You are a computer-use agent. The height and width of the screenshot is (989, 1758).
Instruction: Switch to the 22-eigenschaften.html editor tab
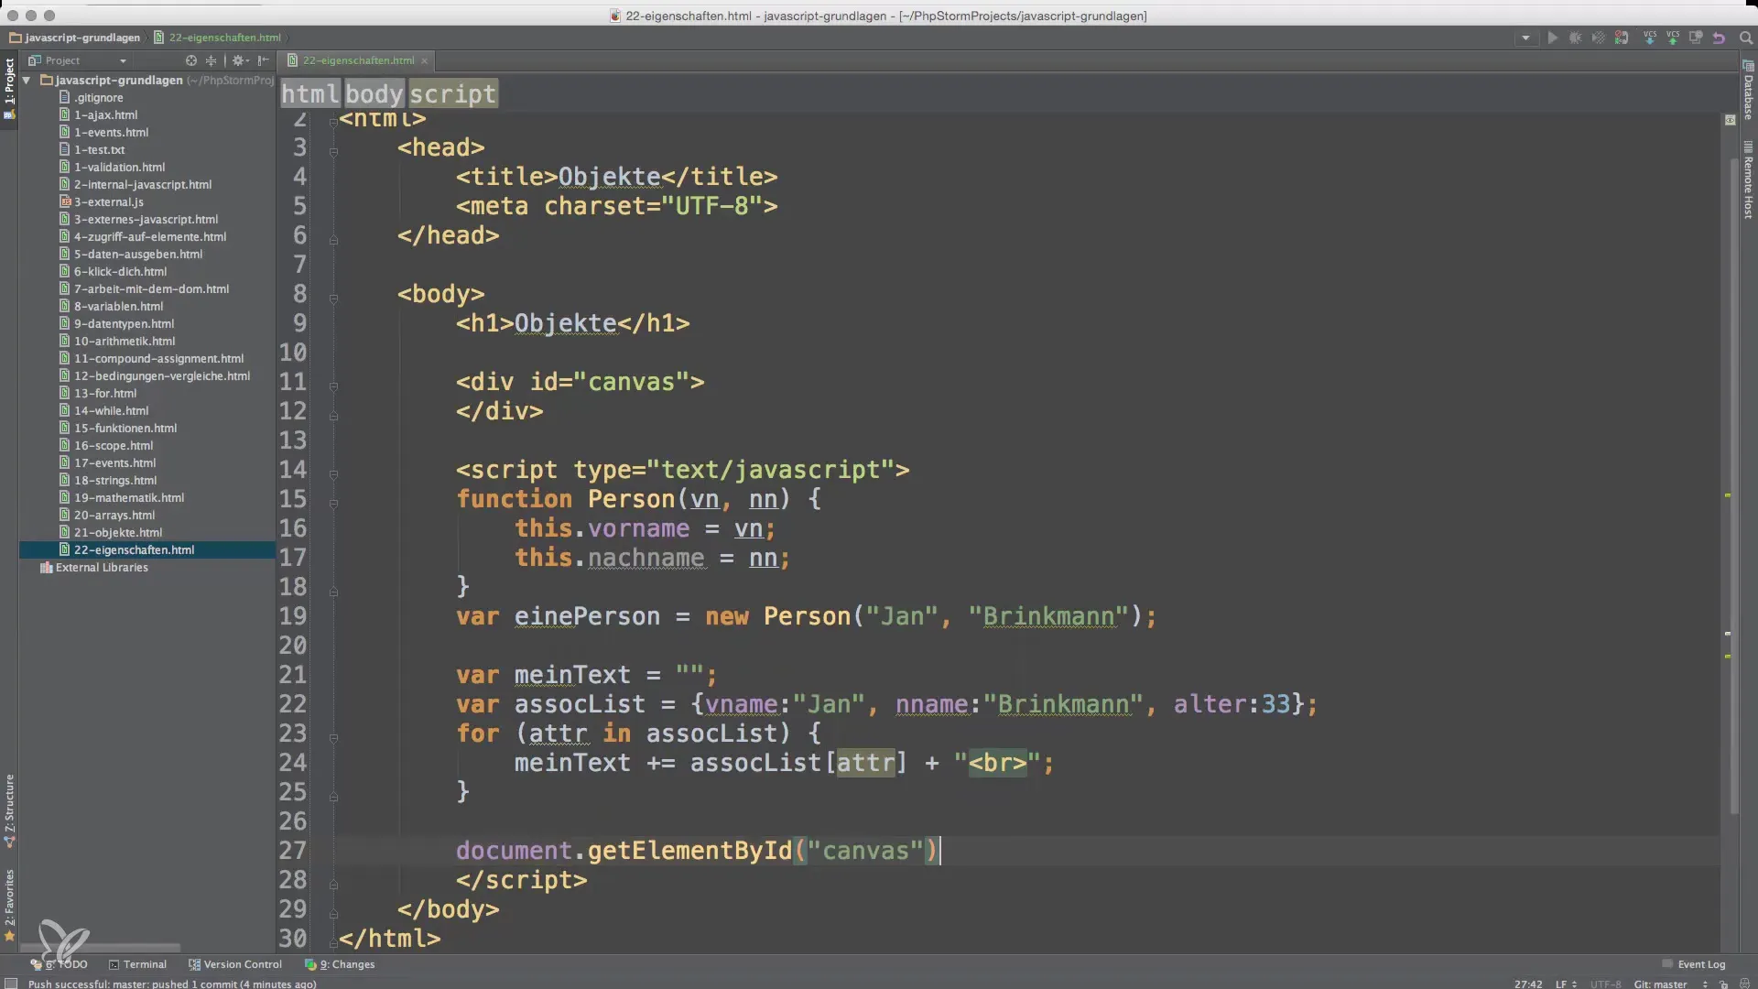358,60
